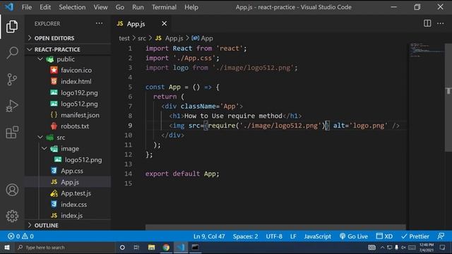
Task: Click the Prettier status bar item
Action: click(x=415, y=236)
